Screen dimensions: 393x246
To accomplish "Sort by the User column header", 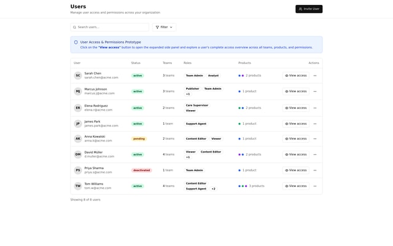I will [x=77, y=63].
